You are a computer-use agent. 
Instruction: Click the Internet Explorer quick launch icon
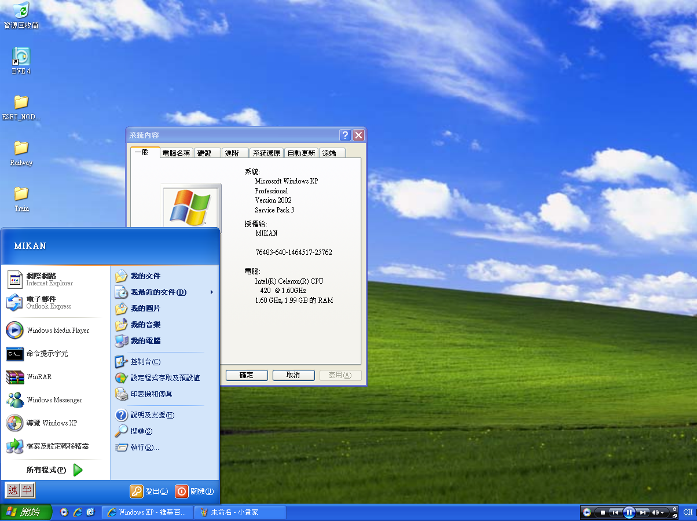click(77, 512)
